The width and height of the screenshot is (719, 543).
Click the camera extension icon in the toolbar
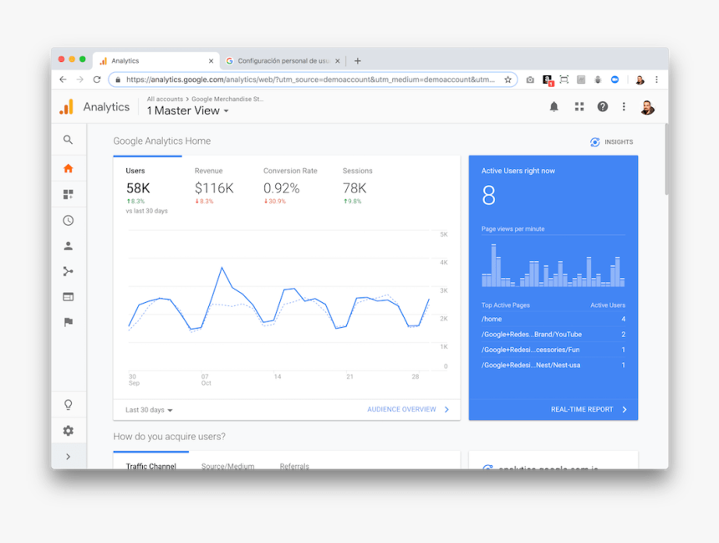(x=530, y=79)
